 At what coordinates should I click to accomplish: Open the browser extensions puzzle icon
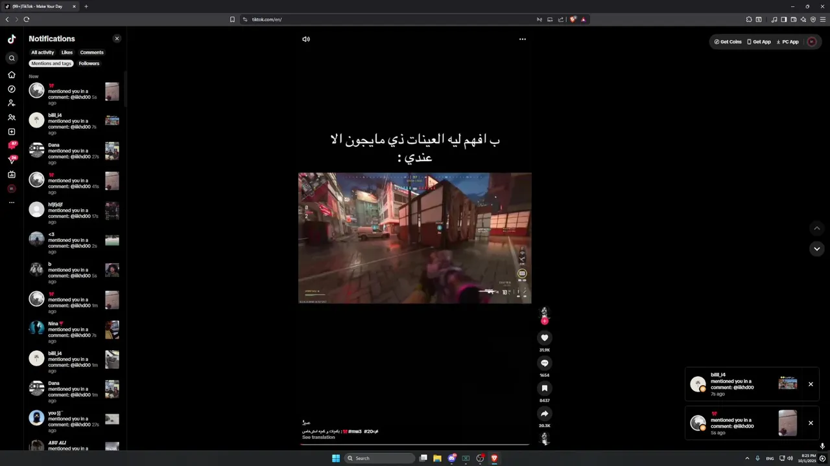point(749,19)
